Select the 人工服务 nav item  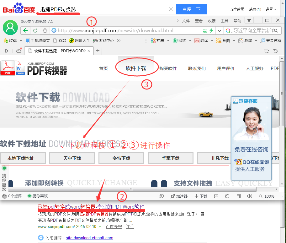tap(254, 68)
